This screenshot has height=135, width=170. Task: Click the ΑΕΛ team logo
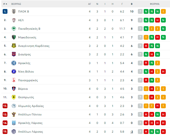point(14,20)
